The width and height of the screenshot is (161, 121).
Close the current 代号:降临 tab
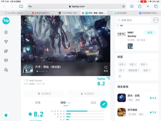pos(83,13)
